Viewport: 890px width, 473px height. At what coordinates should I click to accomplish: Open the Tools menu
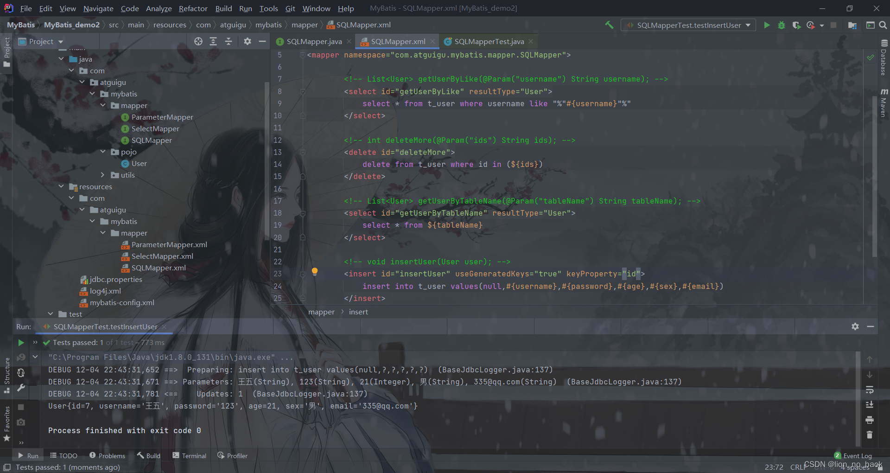(x=269, y=8)
